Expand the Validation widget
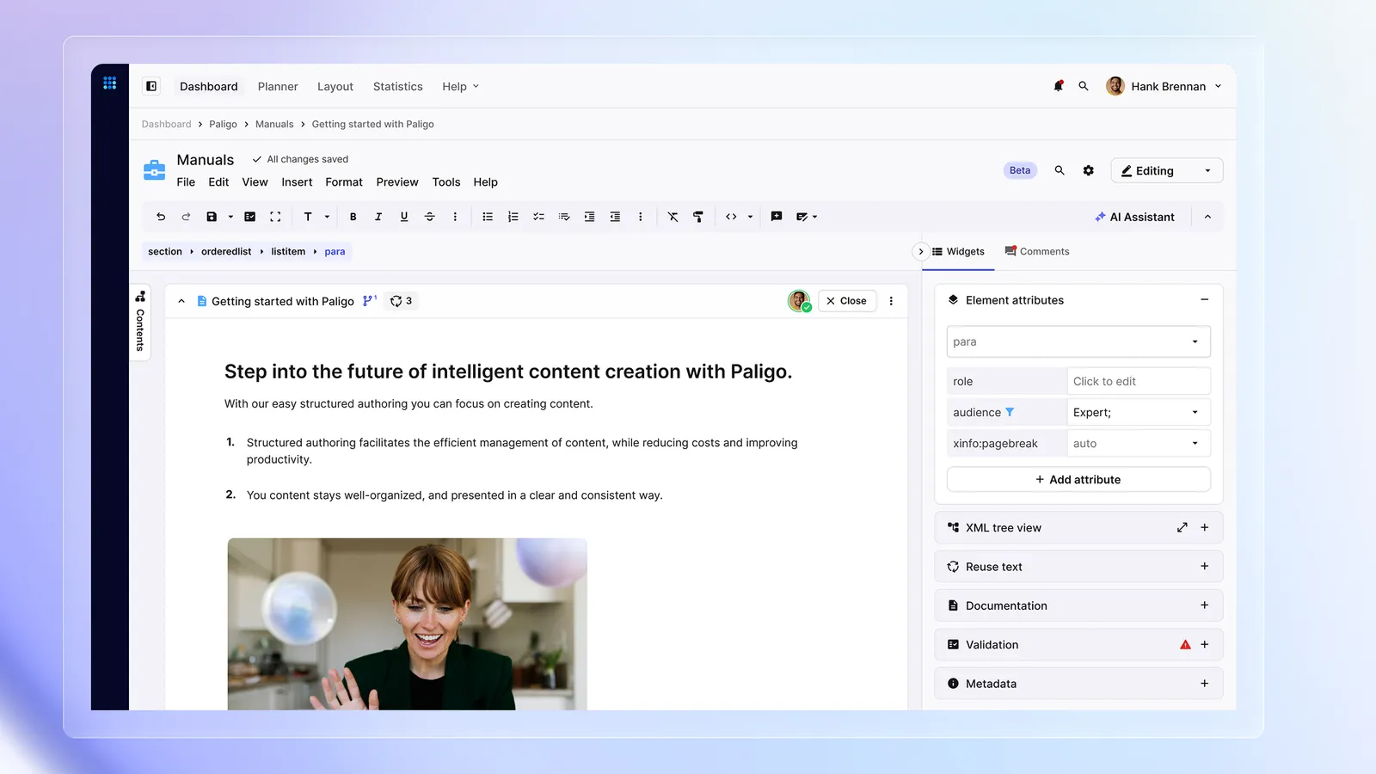The height and width of the screenshot is (774, 1376). [1205, 644]
